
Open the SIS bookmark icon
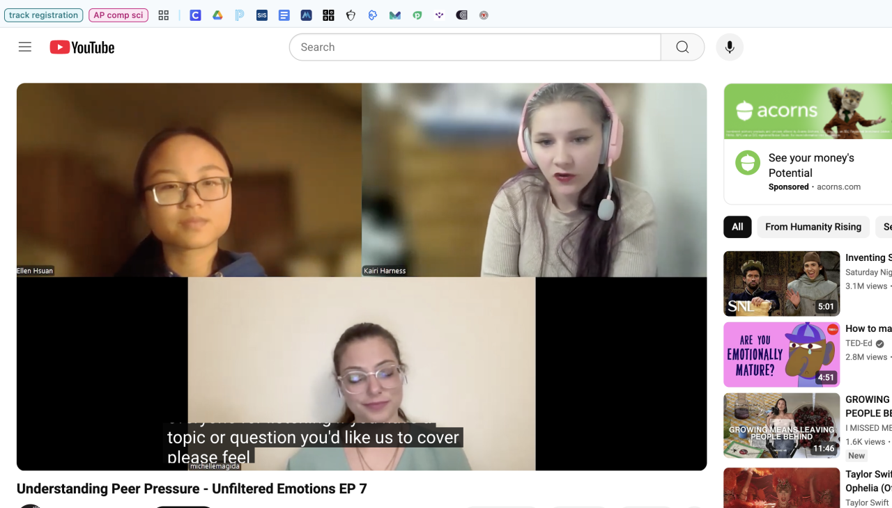click(262, 15)
